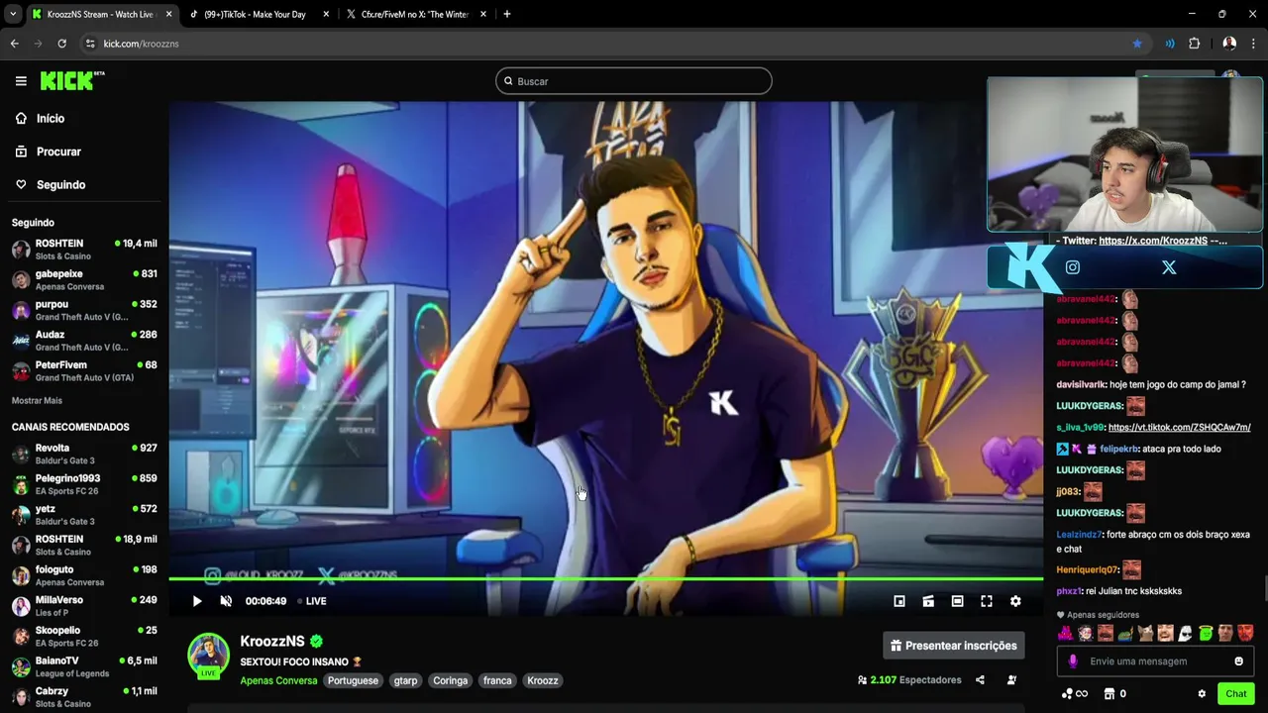Reload the page
This screenshot has height=713, width=1268.
(x=61, y=44)
